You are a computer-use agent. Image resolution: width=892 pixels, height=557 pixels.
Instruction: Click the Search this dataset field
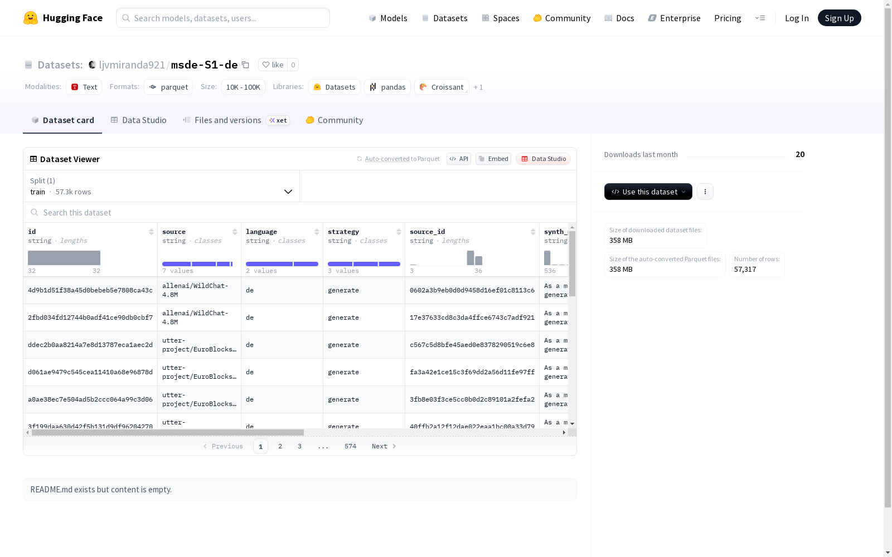(x=300, y=212)
